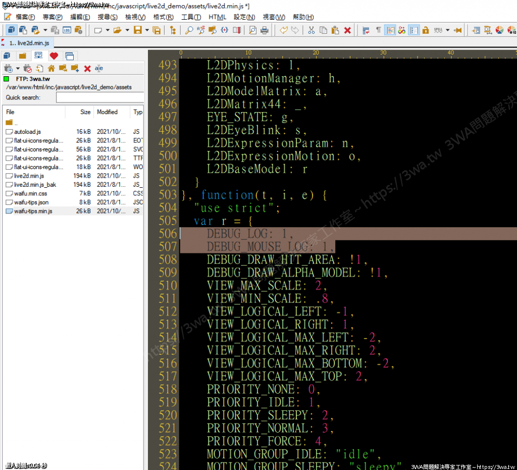Click the Cut scissors icon
This screenshot has height=470, width=517.
tap(311, 30)
